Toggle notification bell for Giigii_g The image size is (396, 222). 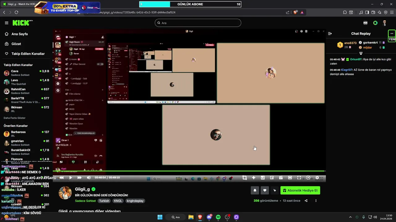(255, 191)
